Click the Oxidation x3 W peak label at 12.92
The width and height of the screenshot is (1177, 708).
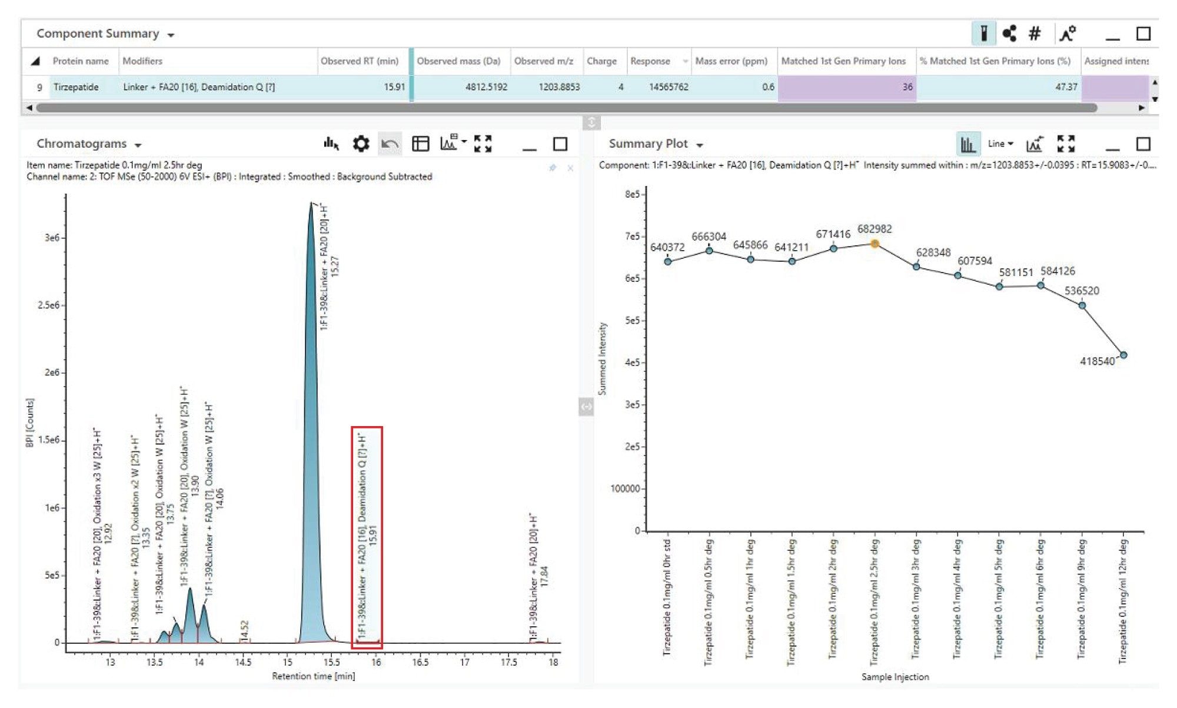tap(102, 534)
